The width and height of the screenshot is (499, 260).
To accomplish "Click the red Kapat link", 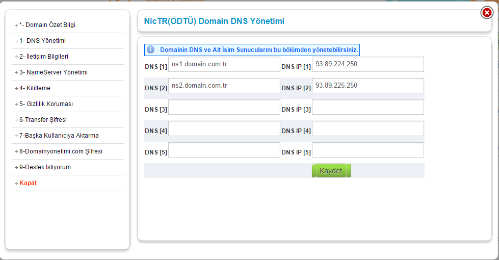I will click(28, 183).
